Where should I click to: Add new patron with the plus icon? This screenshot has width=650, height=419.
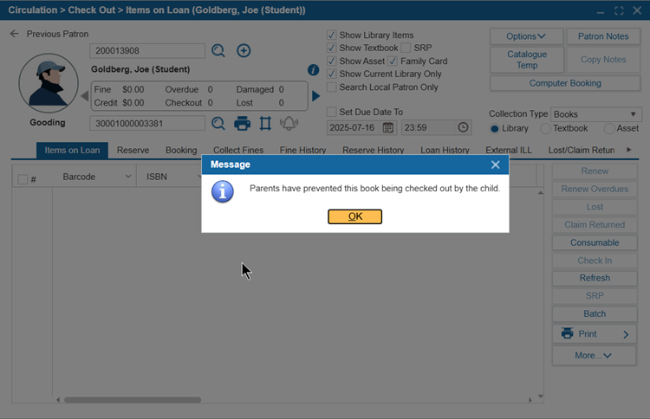244,51
